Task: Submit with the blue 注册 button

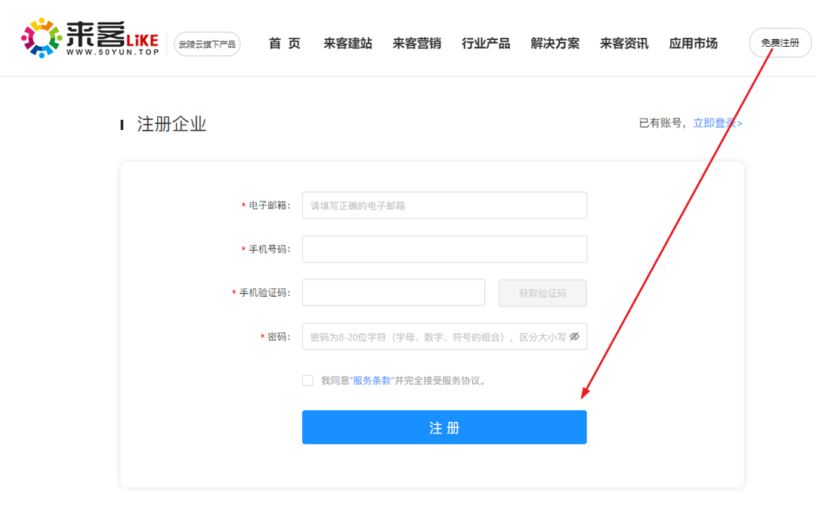Action: point(444,427)
